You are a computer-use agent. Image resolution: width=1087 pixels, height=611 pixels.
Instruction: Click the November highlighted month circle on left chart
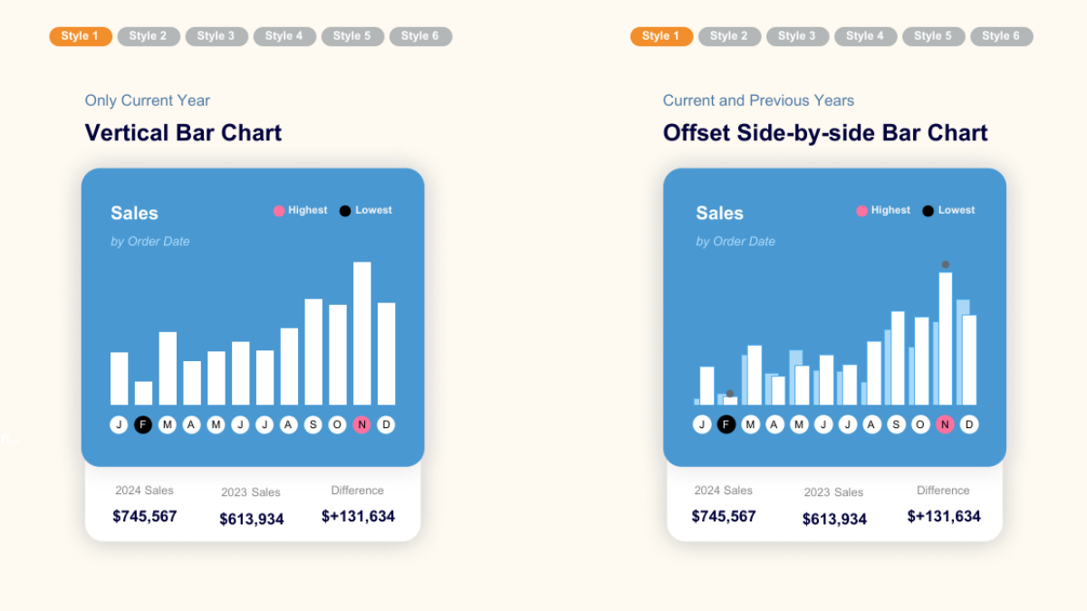[x=361, y=425]
